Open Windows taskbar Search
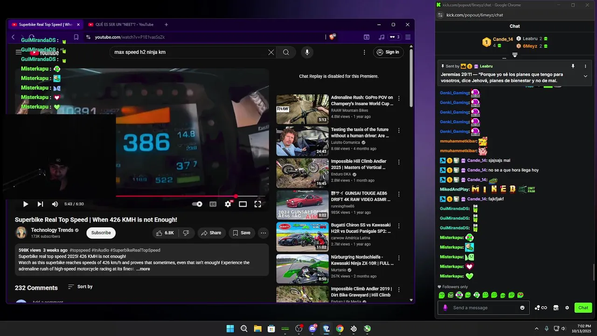The width and height of the screenshot is (597, 336). (244, 329)
